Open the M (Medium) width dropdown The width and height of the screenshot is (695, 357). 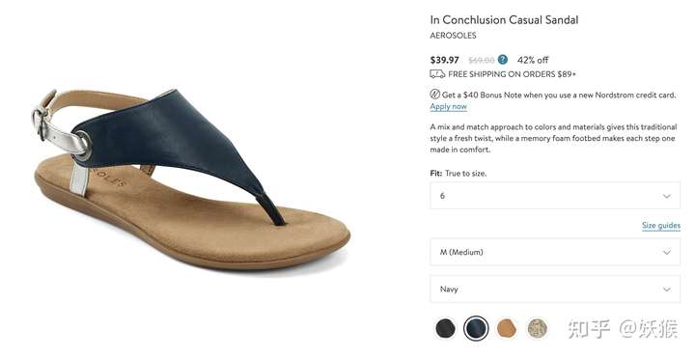(555, 252)
